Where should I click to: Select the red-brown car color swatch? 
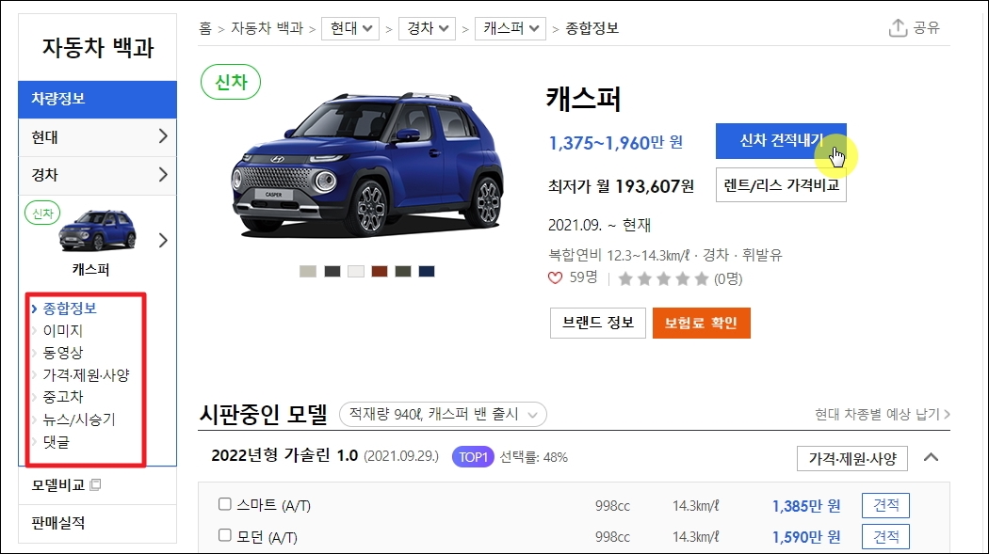click(379, 271)
